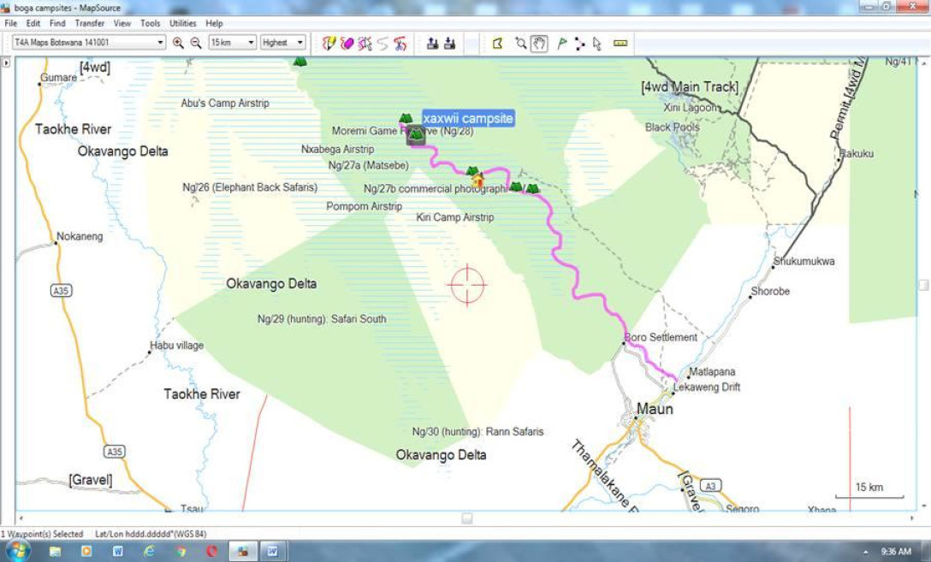The image size is (931, 562).
Task: Click the routes toolbar icon
Action: pyautogui.click(x=365, y=43)
